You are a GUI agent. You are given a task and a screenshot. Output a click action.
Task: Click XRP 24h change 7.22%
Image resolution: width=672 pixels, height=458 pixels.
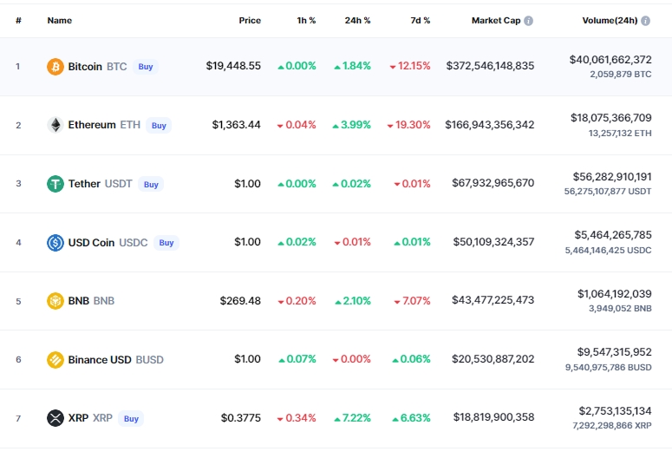coord(352,418)
